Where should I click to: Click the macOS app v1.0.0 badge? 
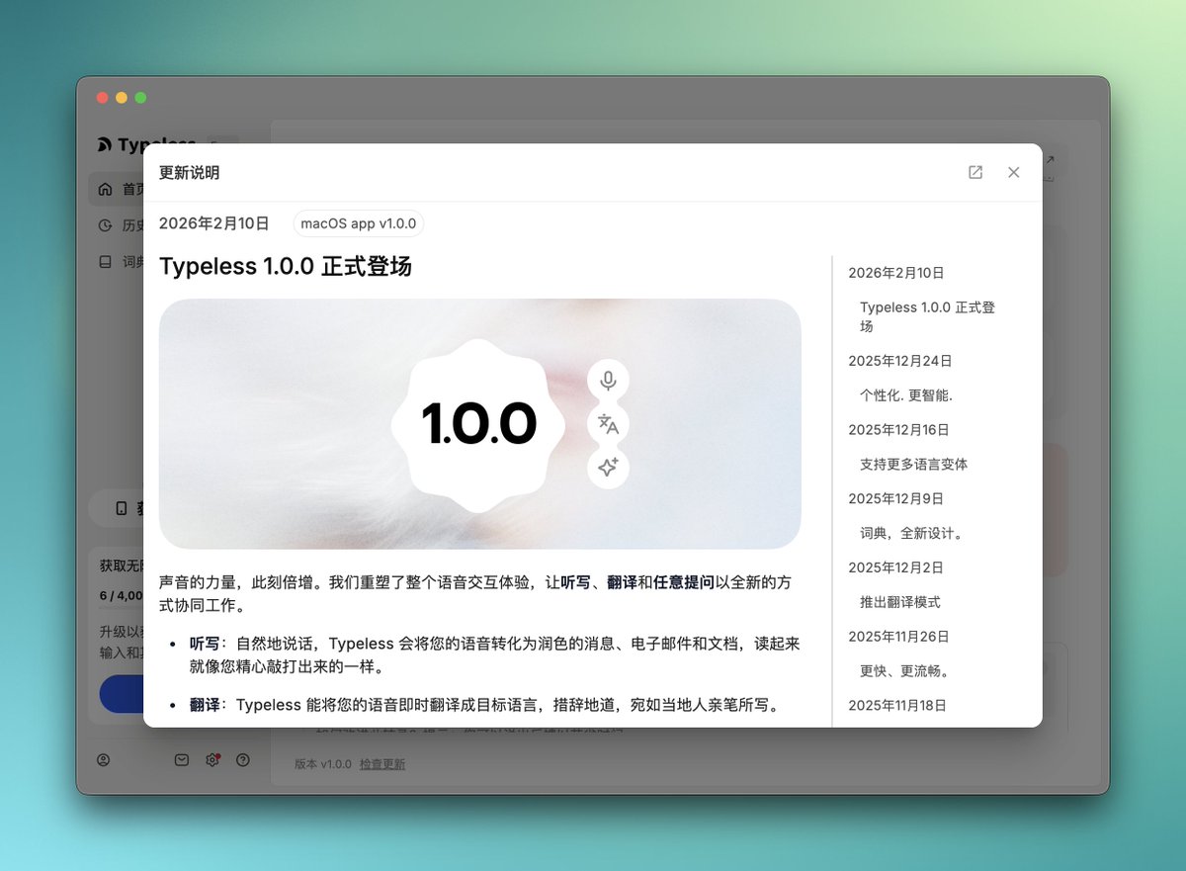358,223
